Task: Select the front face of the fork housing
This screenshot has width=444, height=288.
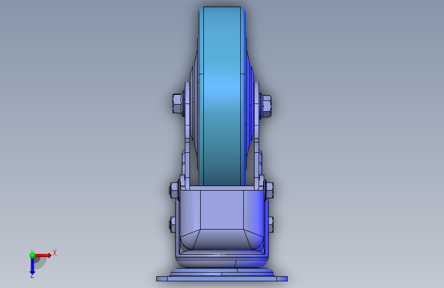Action: tap(222, 210)
